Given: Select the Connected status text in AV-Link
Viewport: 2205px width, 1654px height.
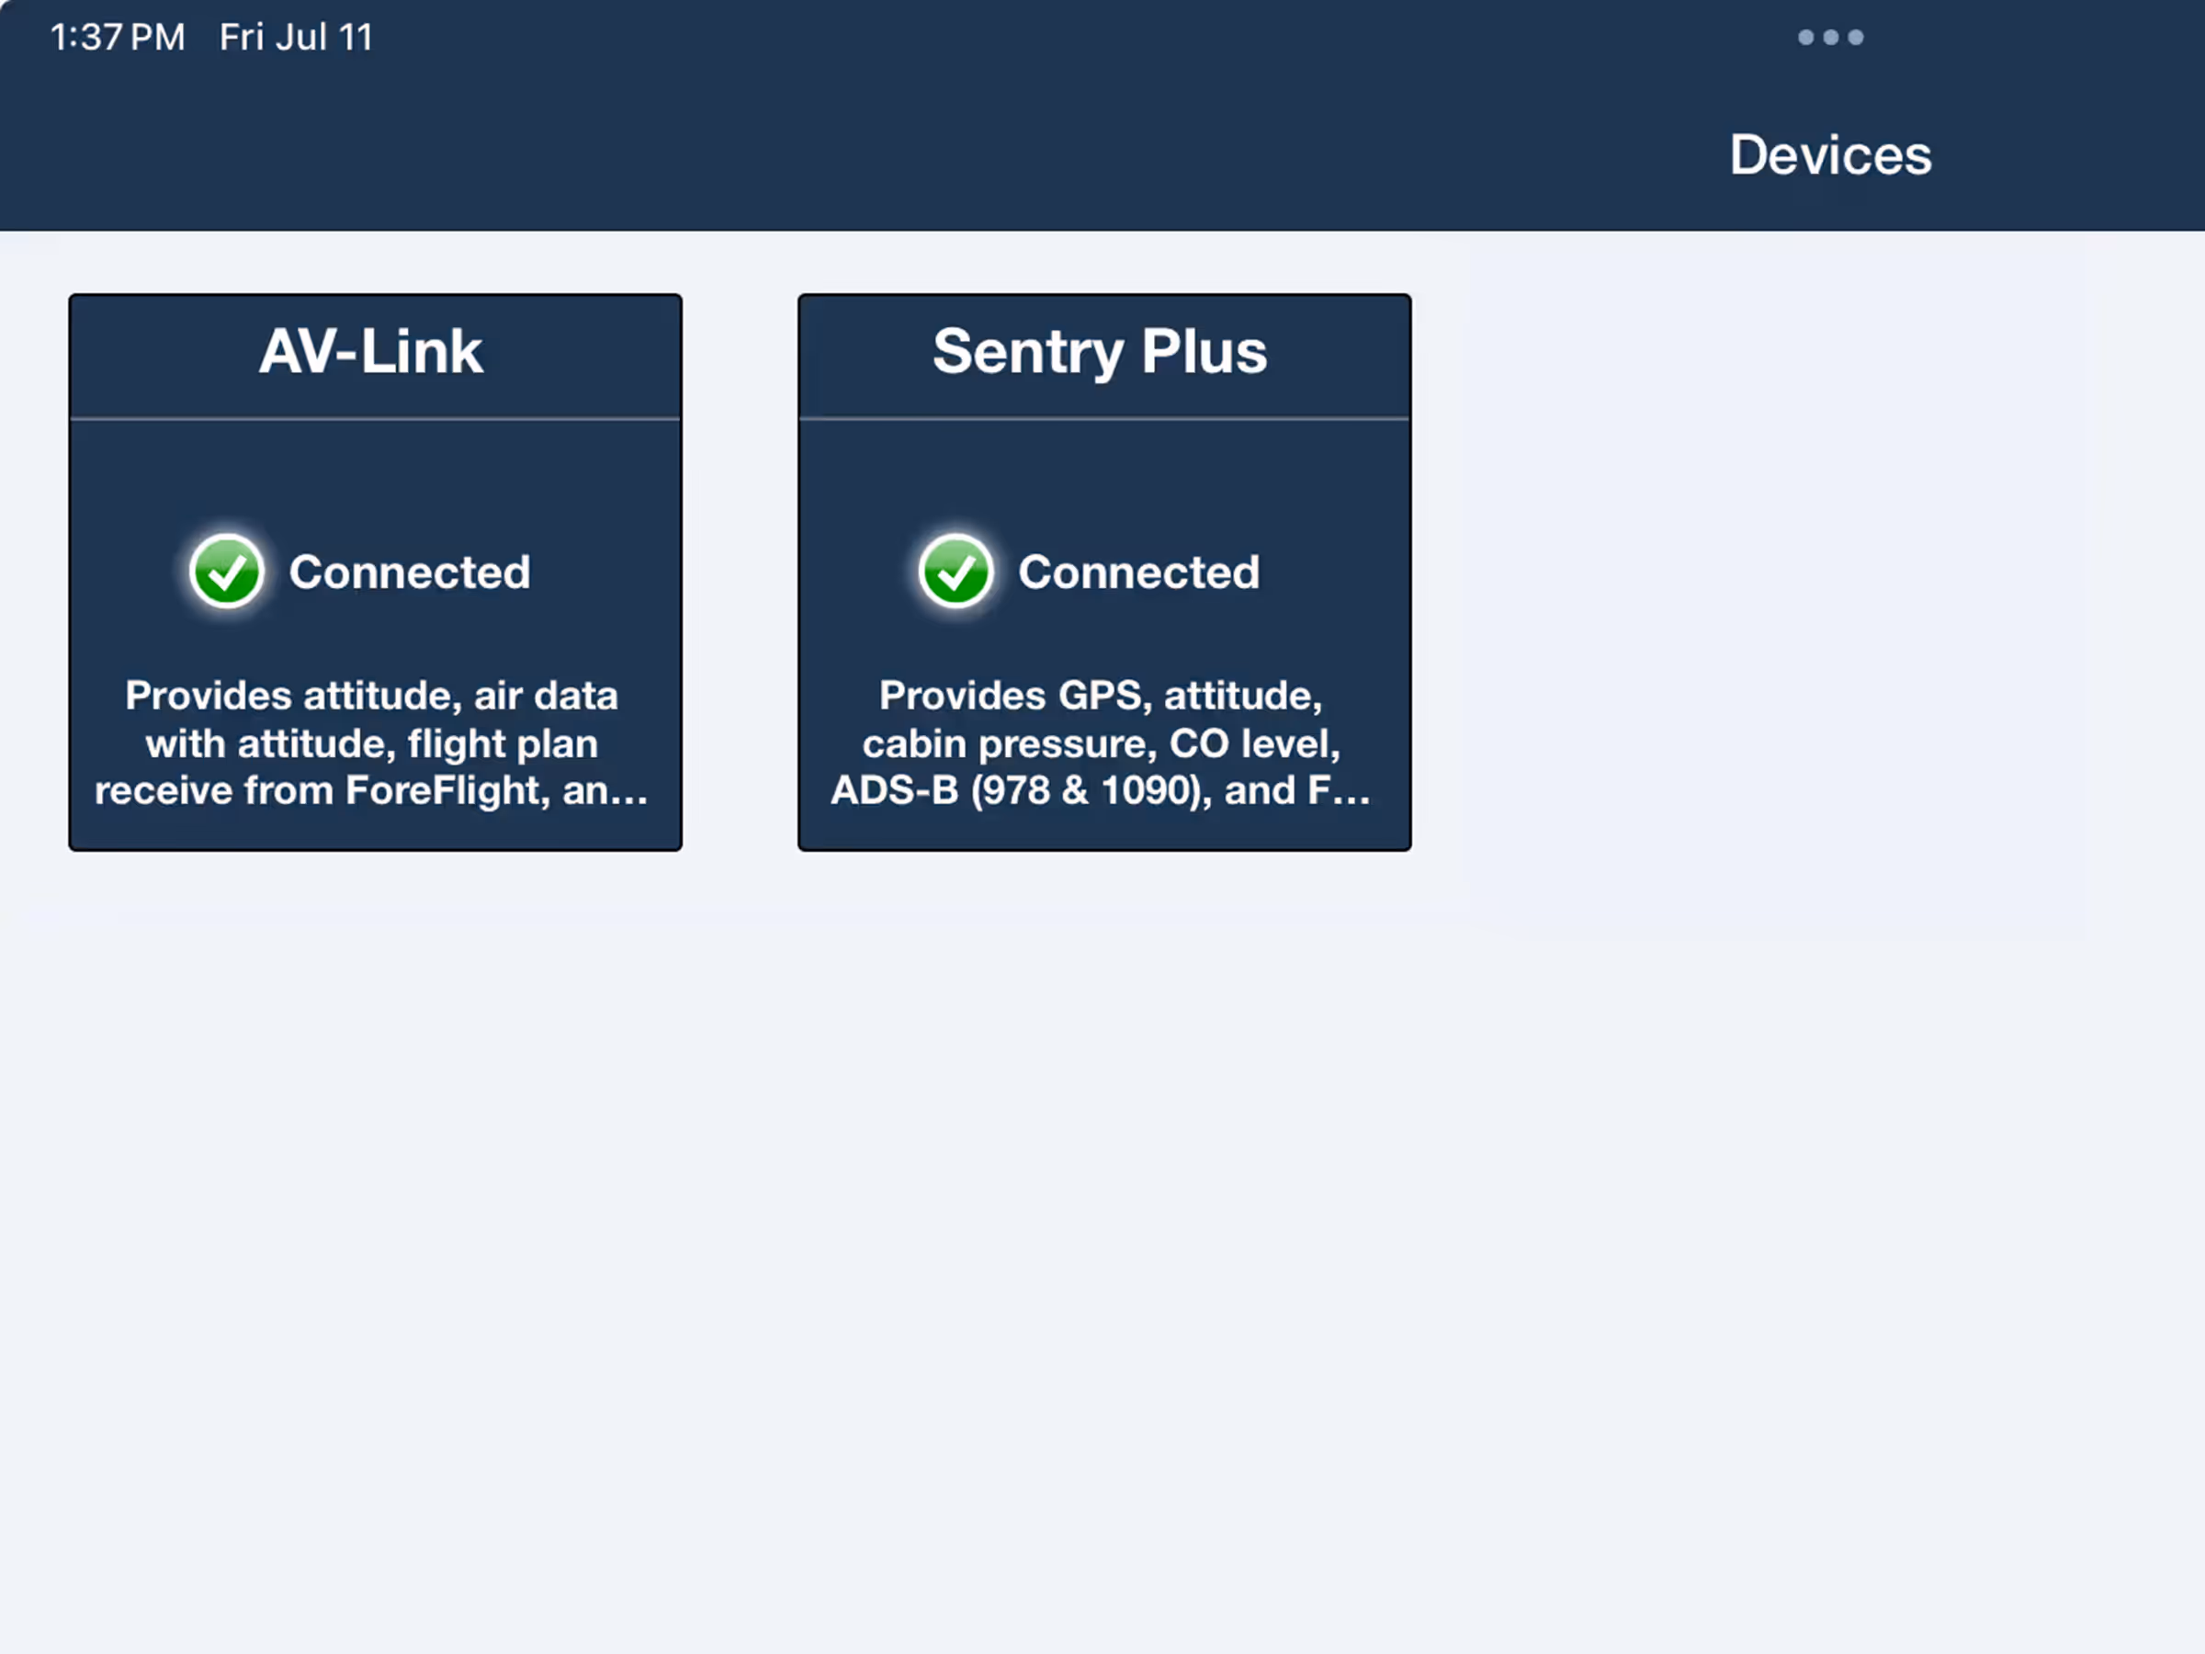Looking at the screenshot, I should pyautogui.click(x=410, y=572).
